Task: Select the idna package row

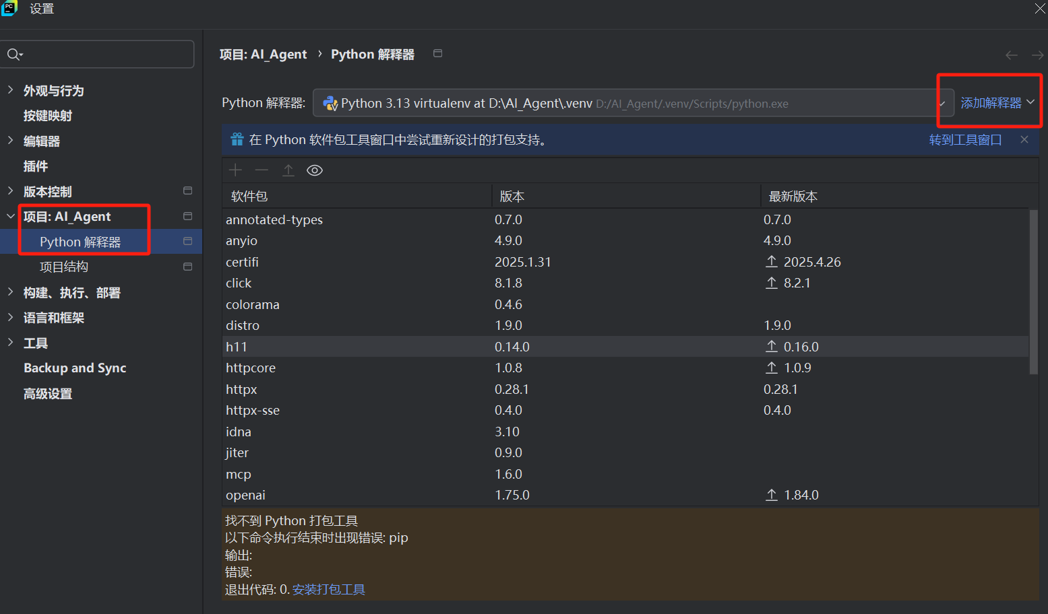Action: click(625, 432)
